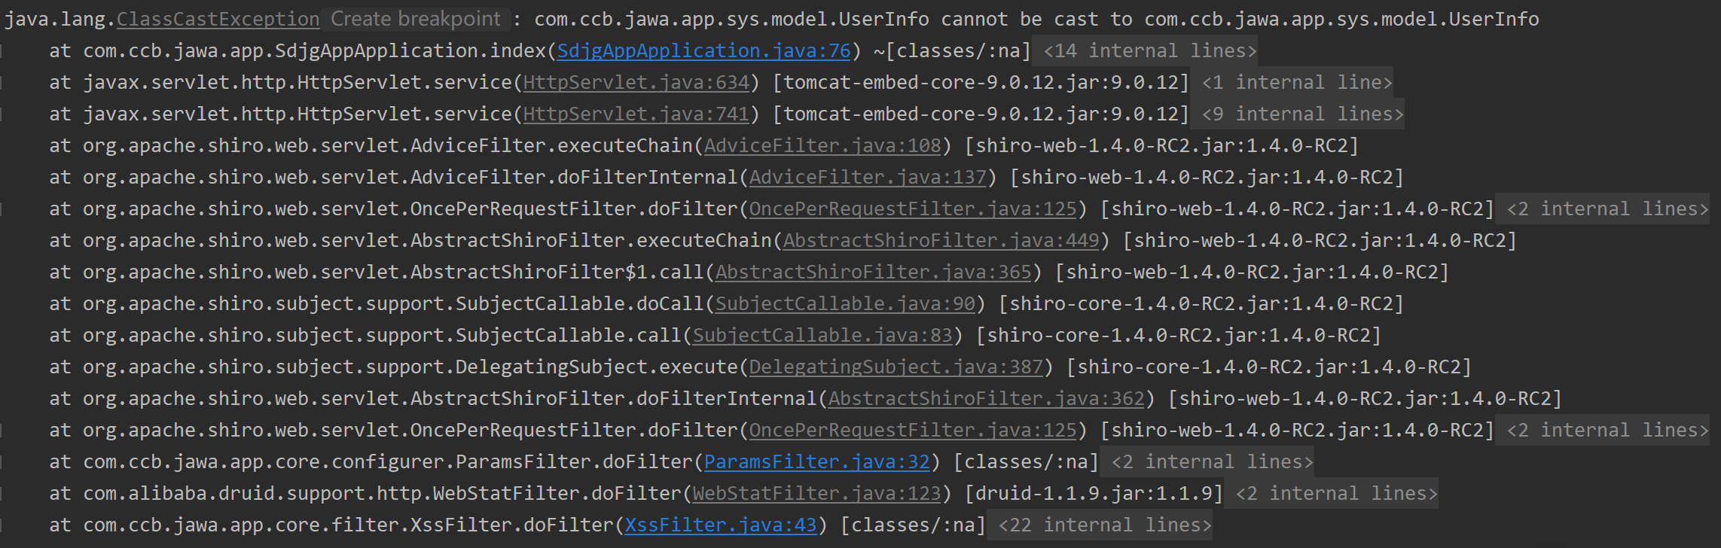Jump to DelegatingSubject.java:387 link
Screen dimensions: 1721x548
pos(896,367)
